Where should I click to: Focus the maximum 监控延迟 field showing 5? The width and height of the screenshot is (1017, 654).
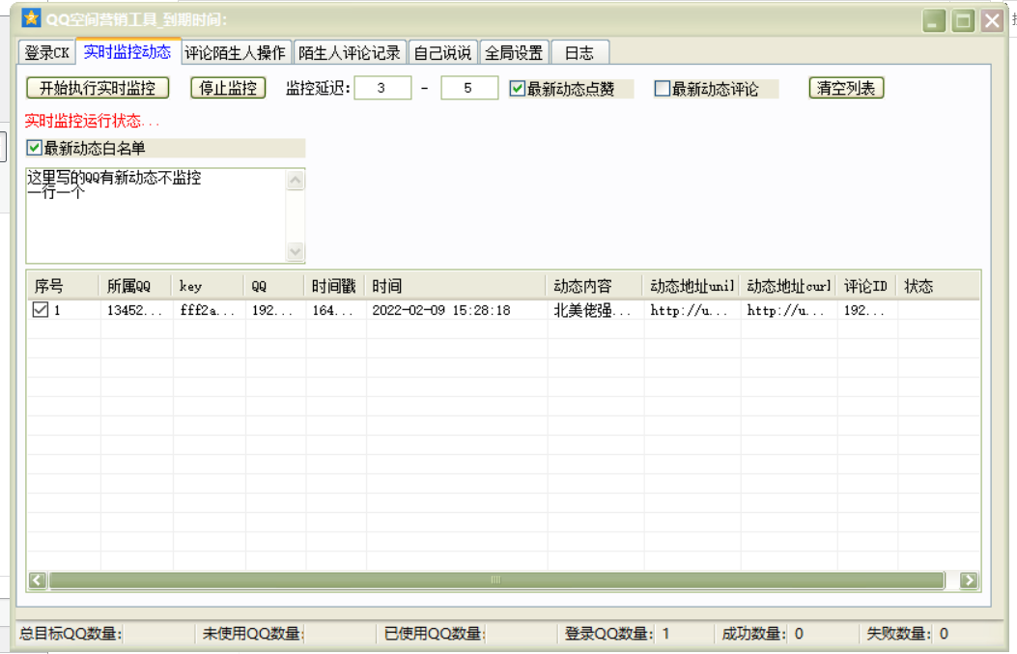(469, 88)
